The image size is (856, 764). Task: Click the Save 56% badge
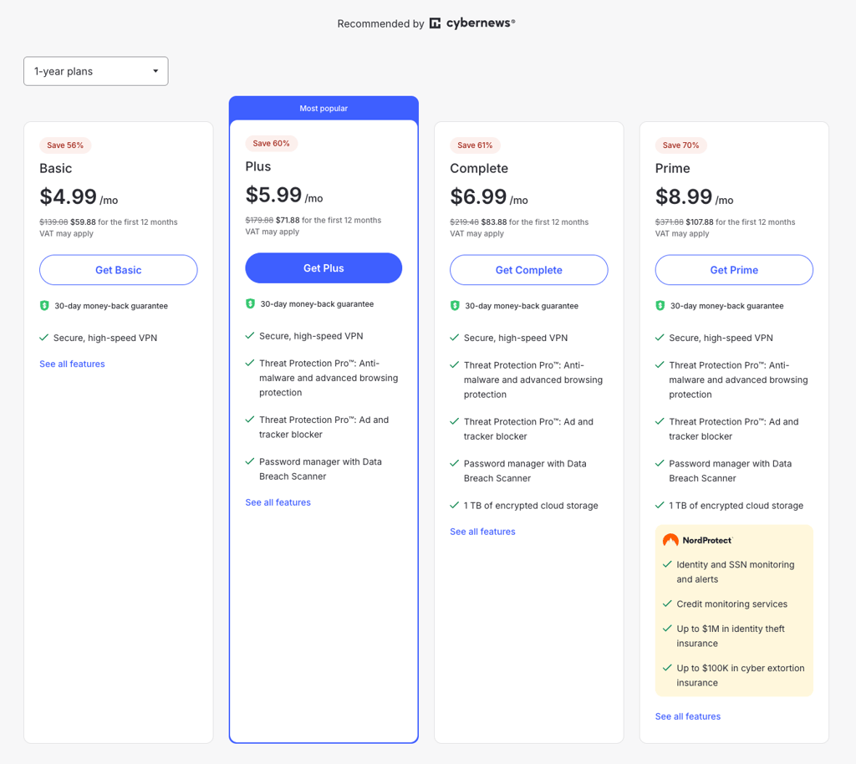(x=65, y=145)
